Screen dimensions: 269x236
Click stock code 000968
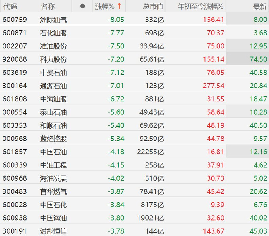point(15,139)
